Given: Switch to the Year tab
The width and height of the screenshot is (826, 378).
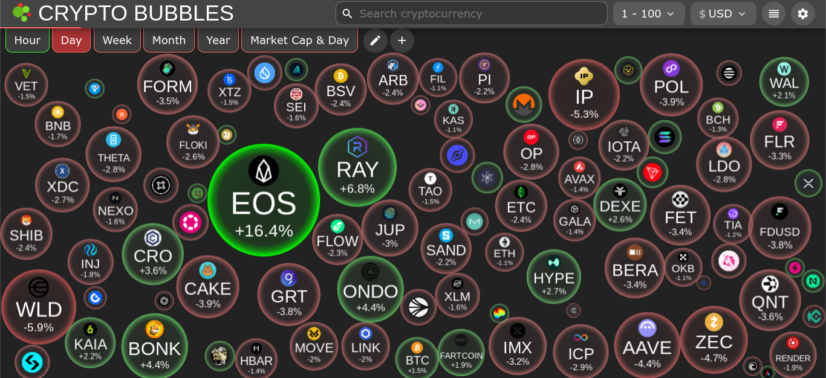Looking at the screenshot, I should [x=218, y=40].
